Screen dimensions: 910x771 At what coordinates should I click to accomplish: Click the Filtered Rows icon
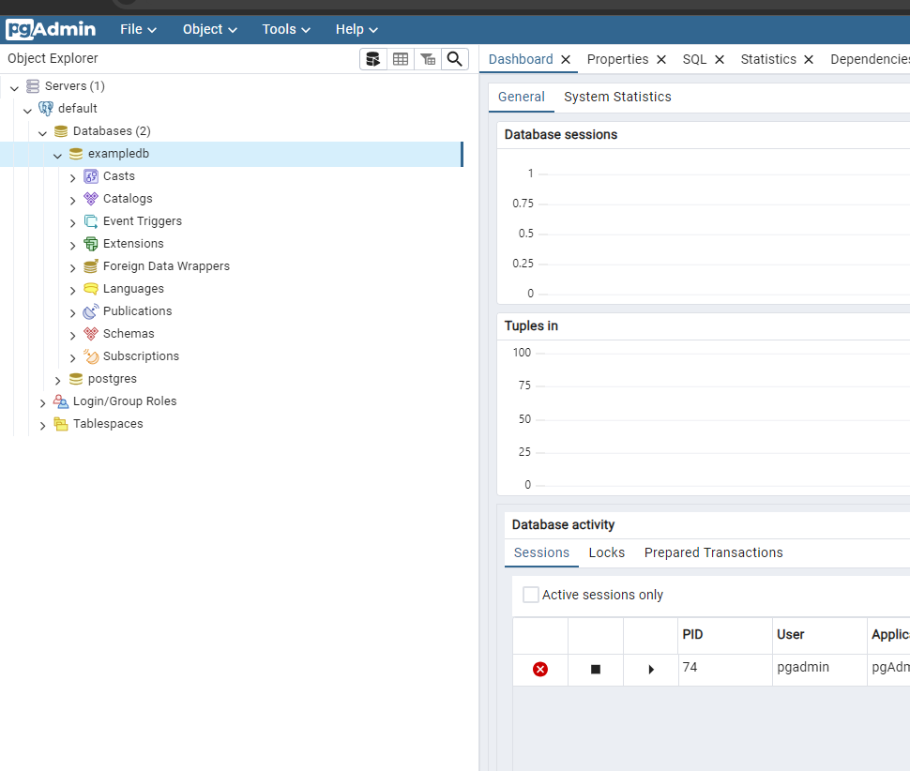click(428, 59)
